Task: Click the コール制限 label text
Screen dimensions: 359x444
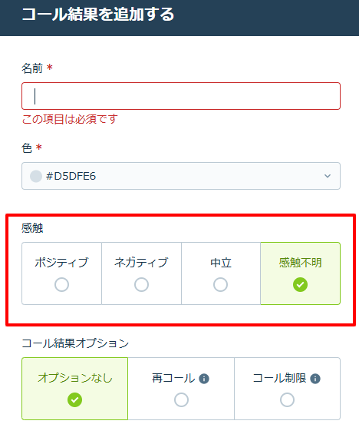Action: click(x=279, y=378)
